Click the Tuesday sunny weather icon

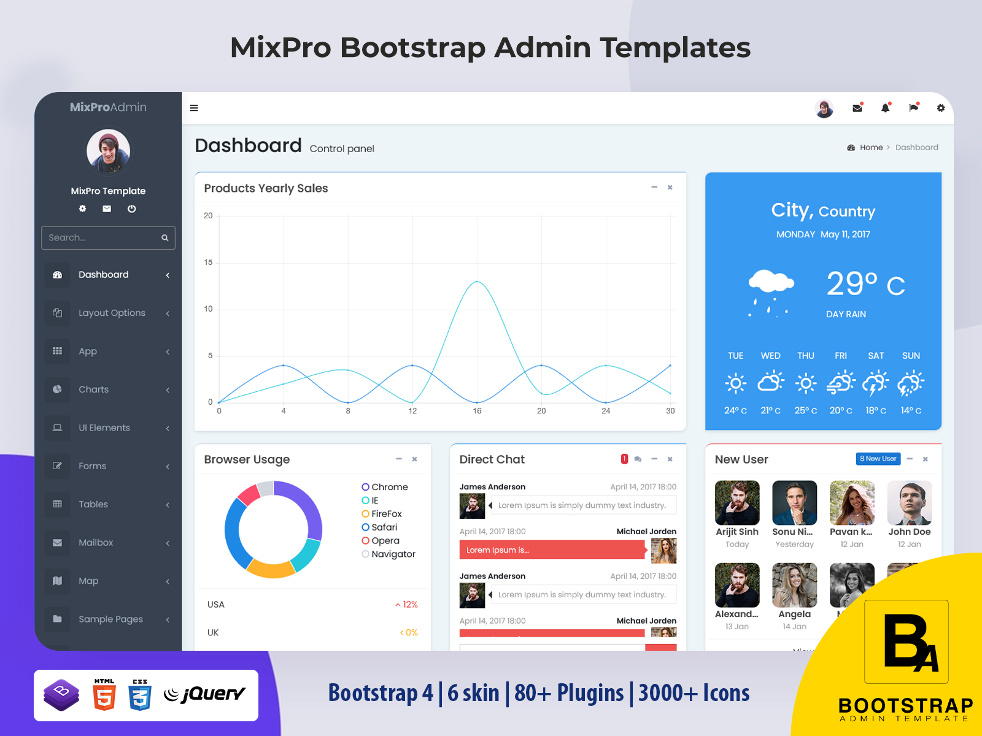[736, 384]
